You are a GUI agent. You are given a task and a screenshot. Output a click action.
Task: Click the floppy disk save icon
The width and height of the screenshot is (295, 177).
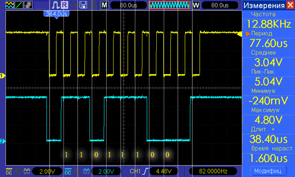[x=83, y=5]
